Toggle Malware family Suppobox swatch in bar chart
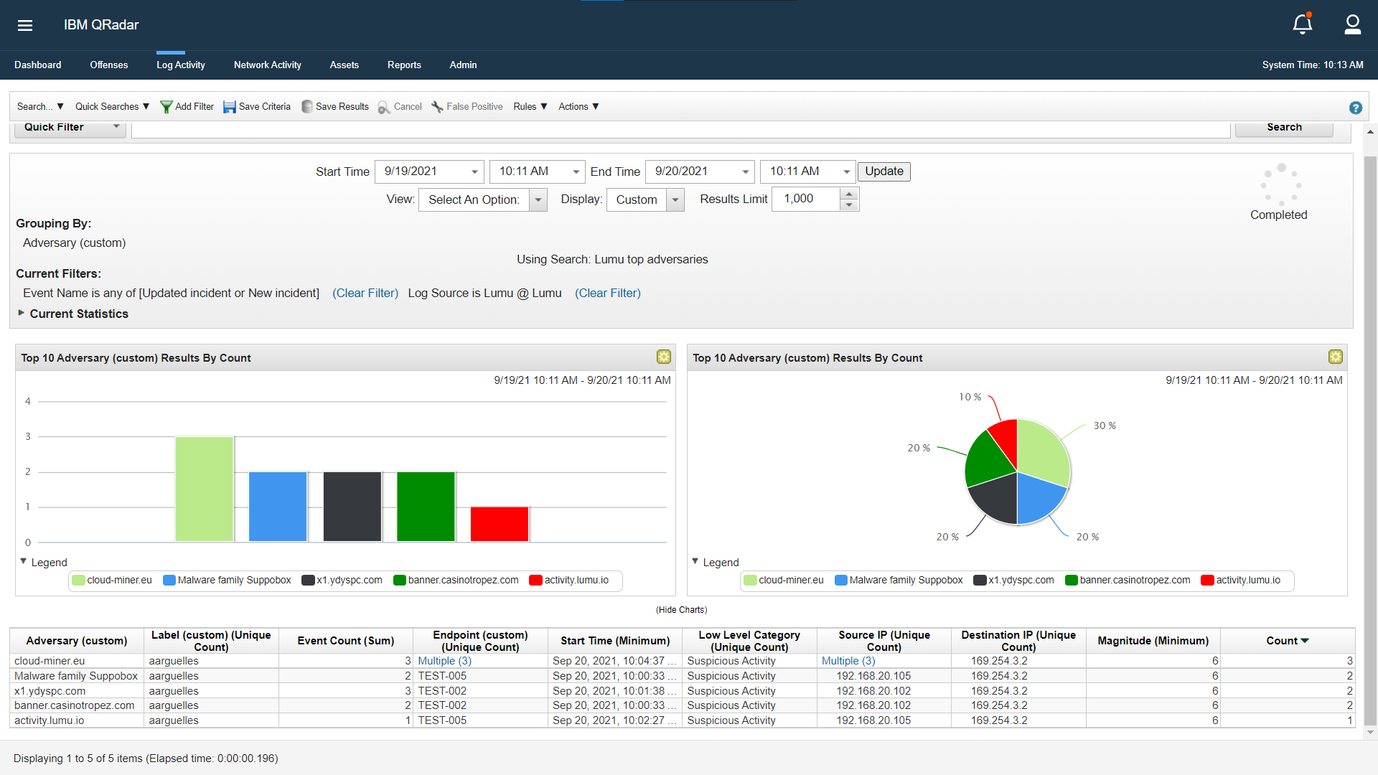The image size is (1378, 775). click(169, 581)
